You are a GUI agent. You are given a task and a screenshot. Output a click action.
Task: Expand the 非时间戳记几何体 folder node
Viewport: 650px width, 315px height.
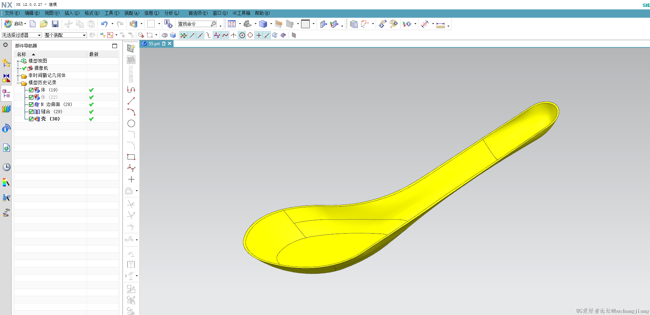click(x=18, y=76)
